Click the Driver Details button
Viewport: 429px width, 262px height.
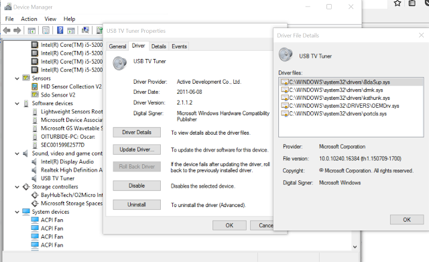137,133
